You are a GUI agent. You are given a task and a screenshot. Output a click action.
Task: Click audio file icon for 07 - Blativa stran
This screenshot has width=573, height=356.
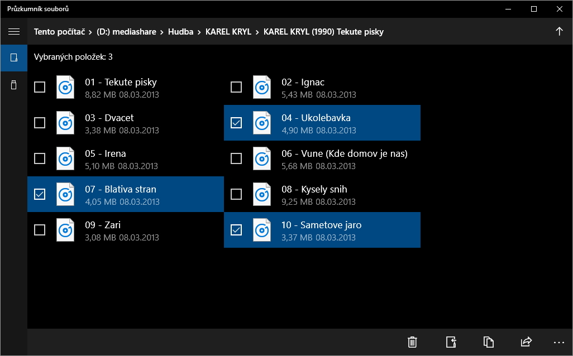pyautogui.click(x=65, y=195)
